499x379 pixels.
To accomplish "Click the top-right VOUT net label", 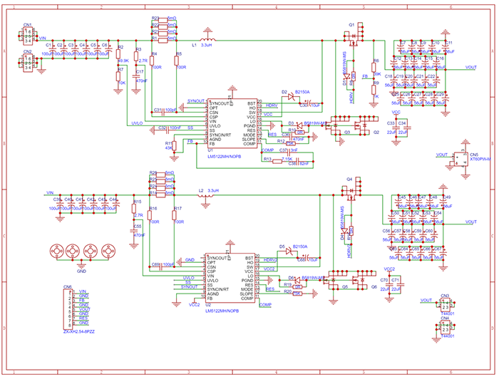I will pyautogui.click(x=471, y=67).
